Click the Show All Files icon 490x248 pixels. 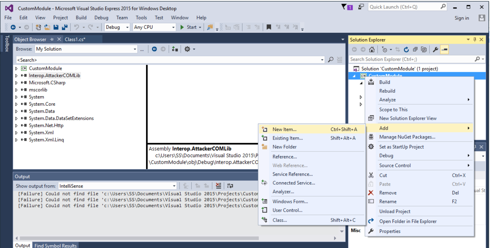click(x=424, y=50)
